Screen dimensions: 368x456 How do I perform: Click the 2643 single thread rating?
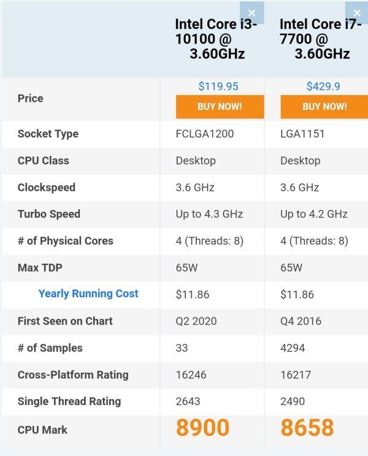tap(188, 401)
